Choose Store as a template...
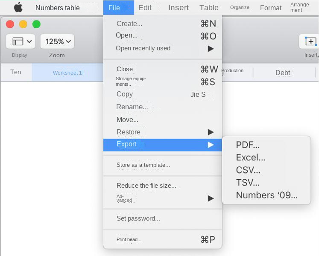 pyautogui.click(x=163, y=165)
